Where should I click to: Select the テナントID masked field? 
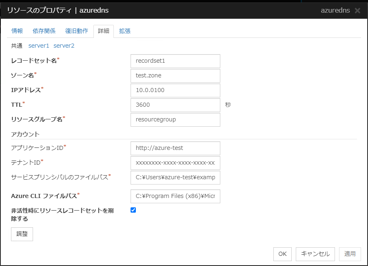click(175, 163)
